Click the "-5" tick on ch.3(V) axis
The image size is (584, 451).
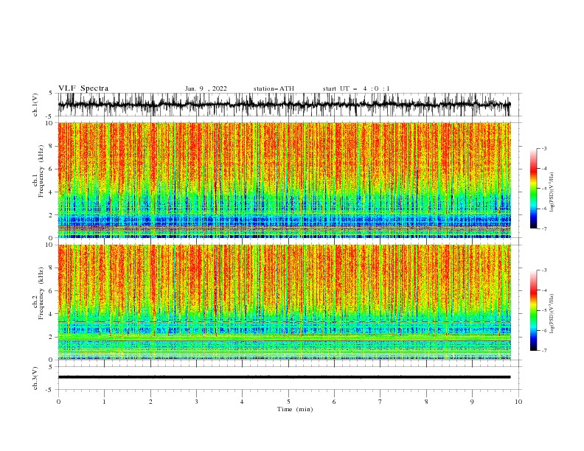[x=50, y=390]
